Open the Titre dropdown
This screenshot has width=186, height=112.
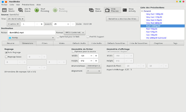coord(16,19)
